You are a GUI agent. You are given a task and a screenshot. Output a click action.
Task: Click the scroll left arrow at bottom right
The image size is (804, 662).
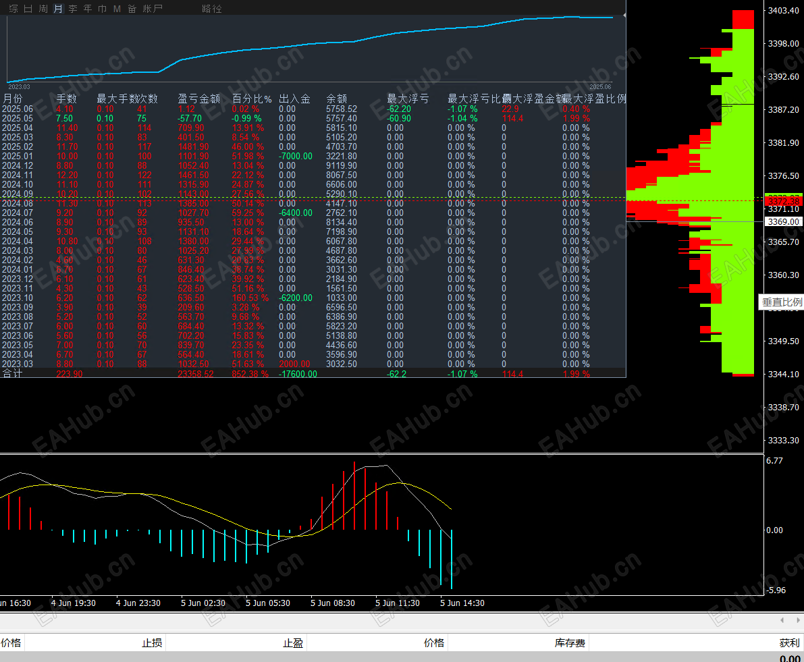(782, 620)
